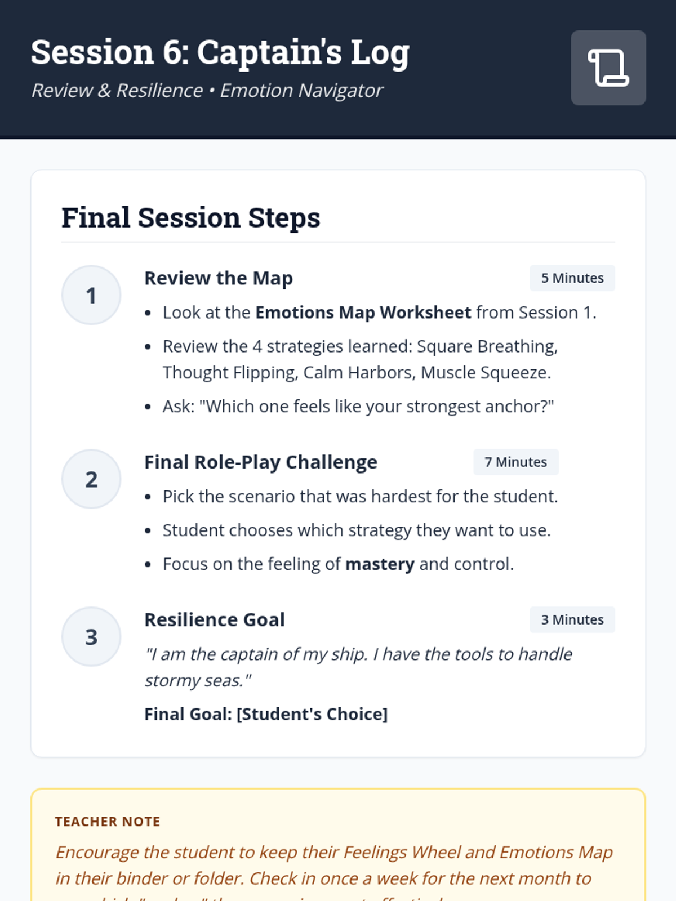The width and height of the screenshot is (676, 901).
Task: Click the Final Role-Play Challenge title
Action: pos(260,462)
